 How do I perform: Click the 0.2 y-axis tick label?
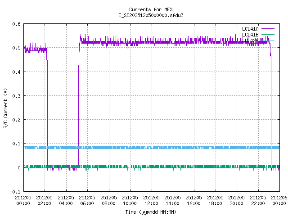[16, 120]
